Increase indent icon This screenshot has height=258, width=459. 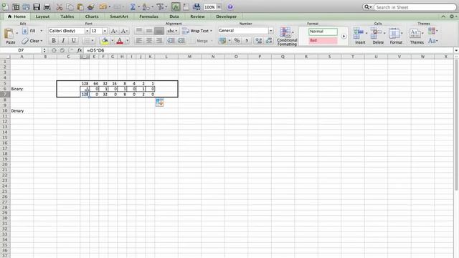[181, 41]
